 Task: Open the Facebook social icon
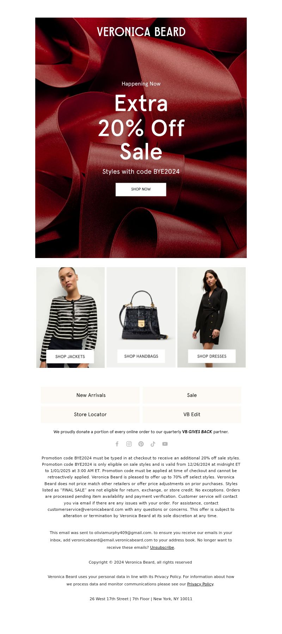pyautogui.click(x=117, y=444)
